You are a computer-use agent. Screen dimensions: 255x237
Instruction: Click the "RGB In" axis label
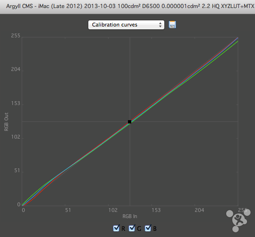(130, 216)
